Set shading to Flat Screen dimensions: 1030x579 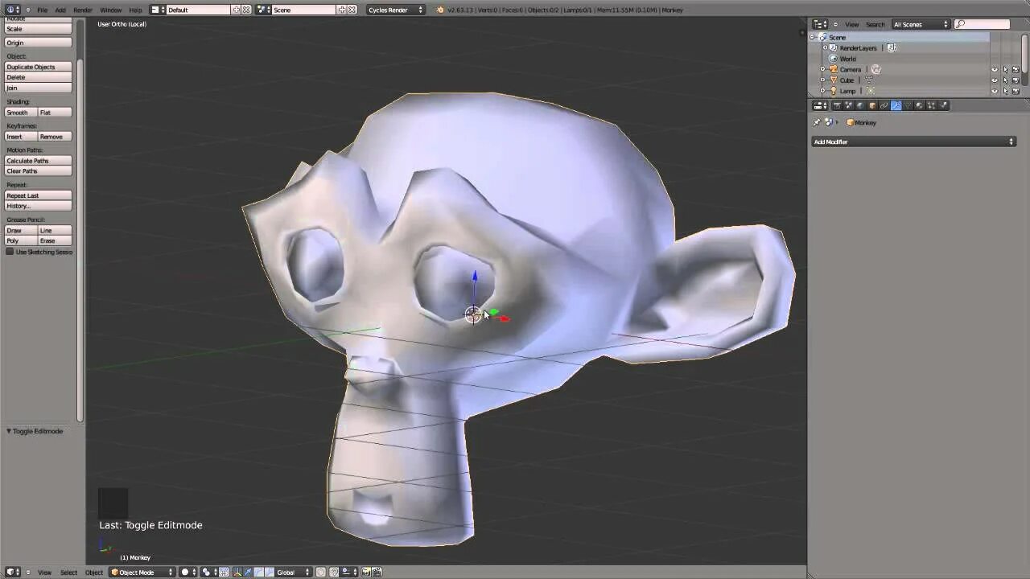[x=56, y=113]
